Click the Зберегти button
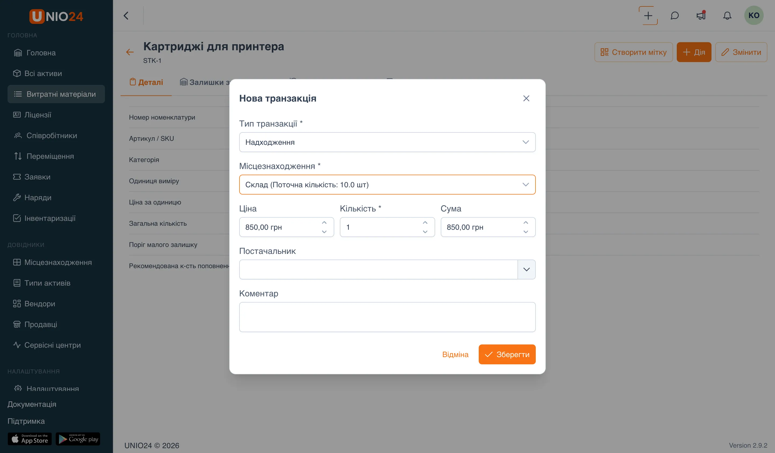Image resolution: width=775 pixels, height=453 pixels. click(x=507, y=354)
